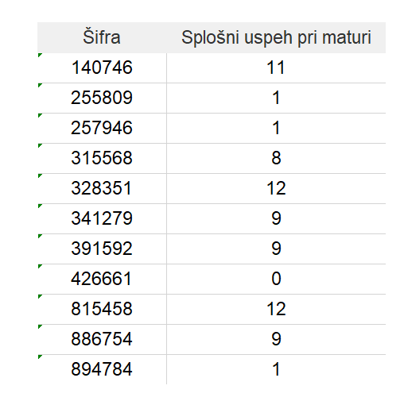Select cell containing 315568
The width and height of the screenshot is (408, 401).
102,158
